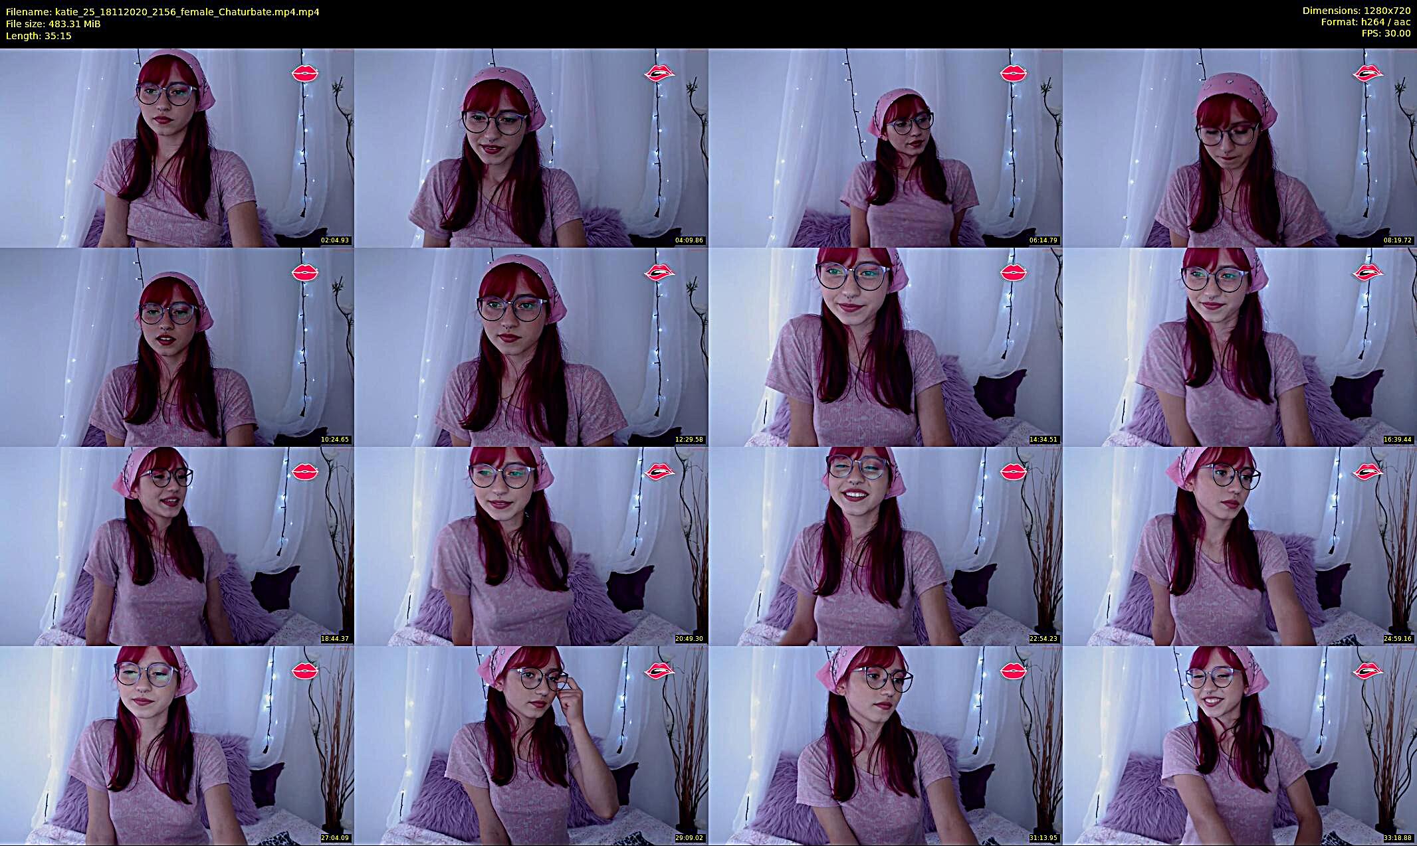The height and width of the screenshot is (846, 1417).
Task: Click the Dimensions 1280x720 header text
Action: 1356,11
